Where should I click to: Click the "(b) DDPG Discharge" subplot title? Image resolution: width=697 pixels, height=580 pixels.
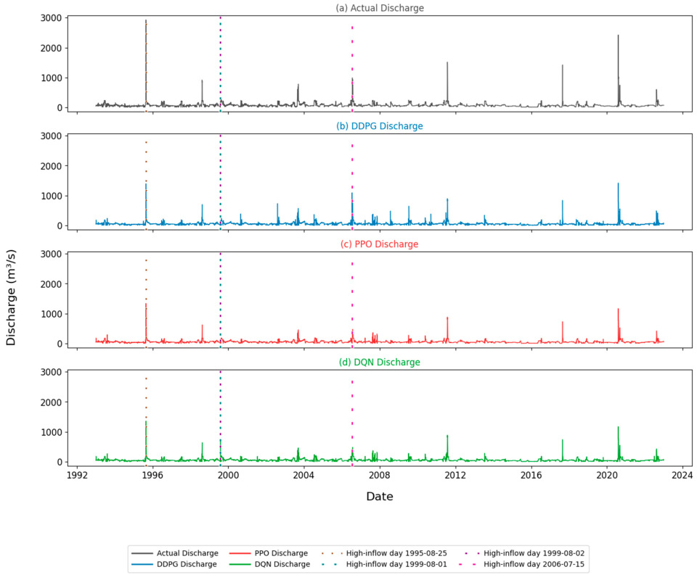tap(380, 126)
